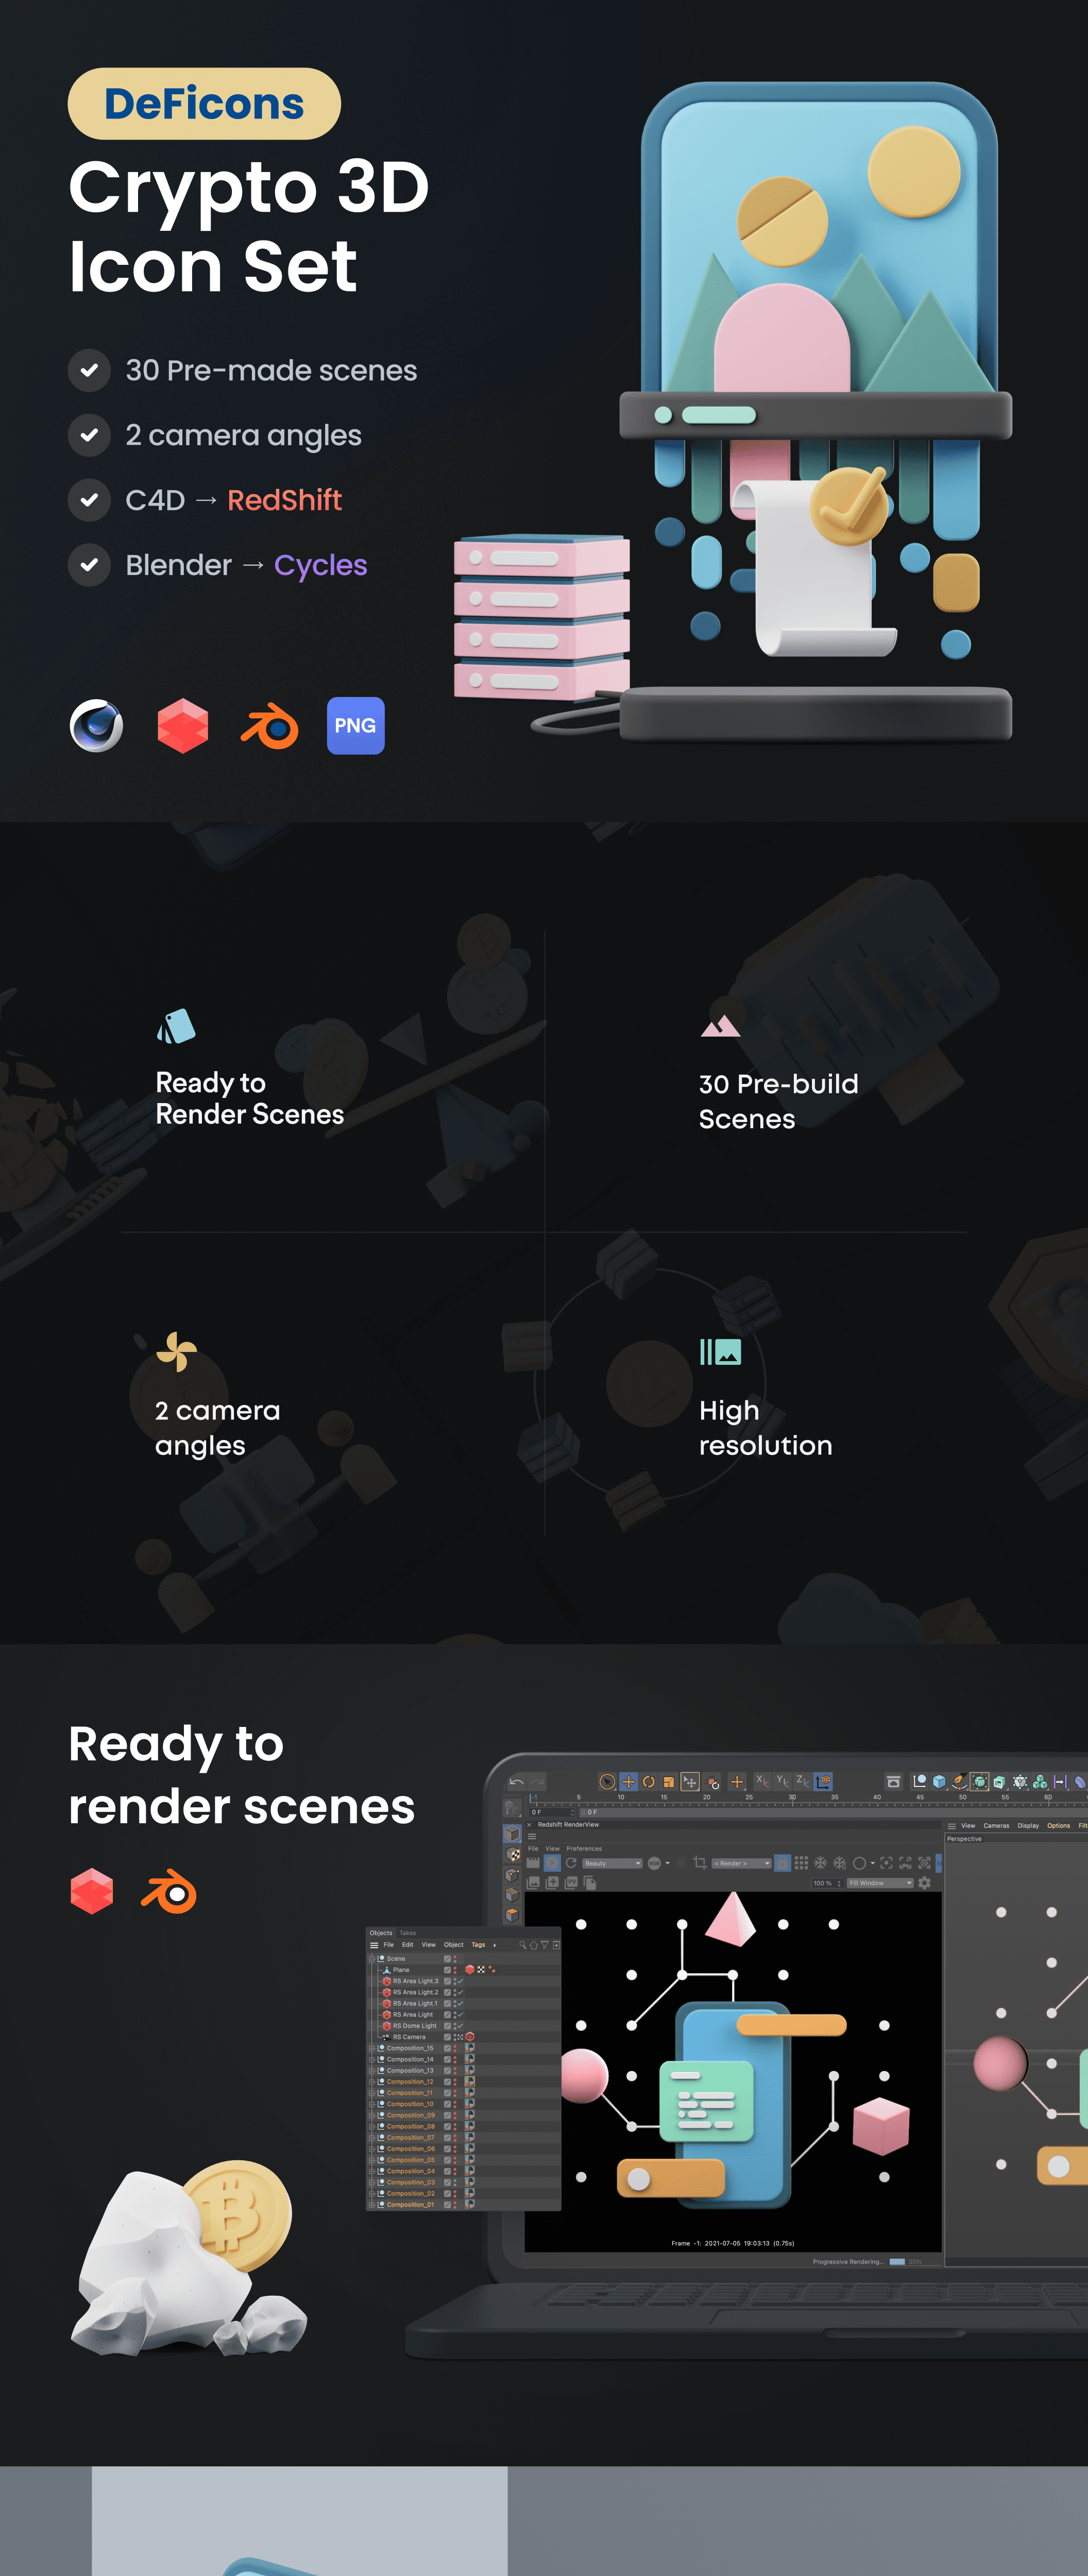Expand the Composition_15 node
This screenshot has width=1088, height=2576.
372,2048
